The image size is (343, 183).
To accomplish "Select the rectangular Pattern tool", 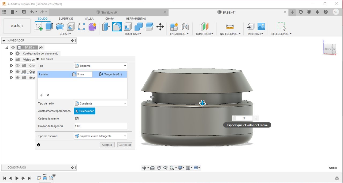I will click(81, 27).
